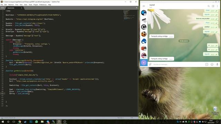Open Chrome from the taskbar
221x124 pixels.
pyautogui.click(x=20, y=122)
